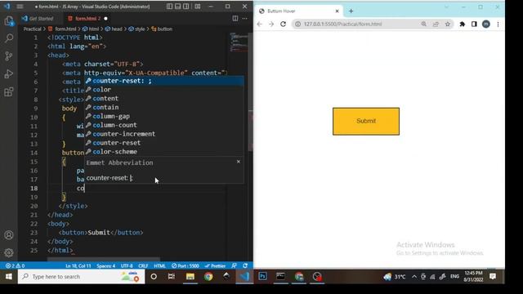Open the Extensions view
This screenshot has height=294, width=523.
[9, 91]
